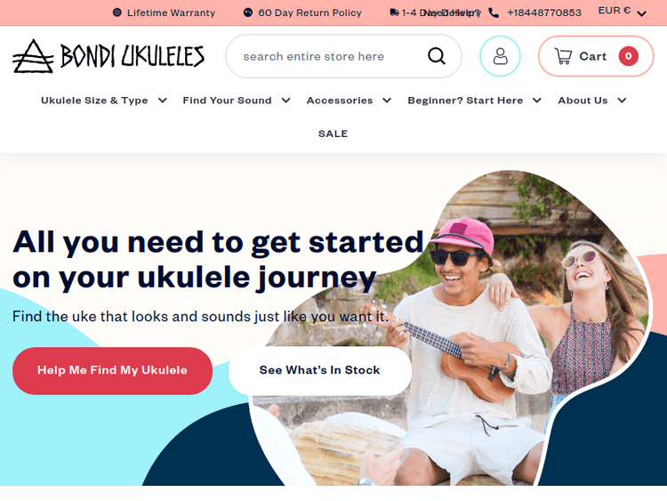Click See What's In Stock button

(x=320, y=370)
